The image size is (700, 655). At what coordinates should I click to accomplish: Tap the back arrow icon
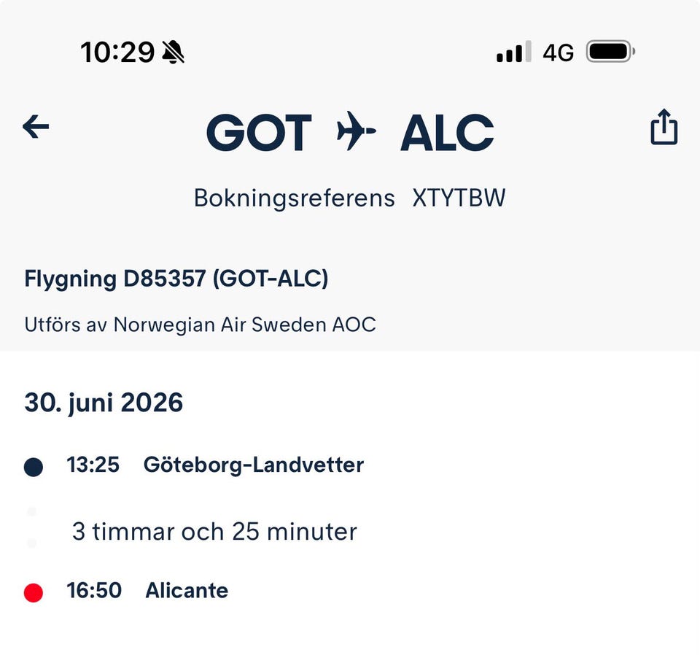pyautogui.click(x=36, y=127)
